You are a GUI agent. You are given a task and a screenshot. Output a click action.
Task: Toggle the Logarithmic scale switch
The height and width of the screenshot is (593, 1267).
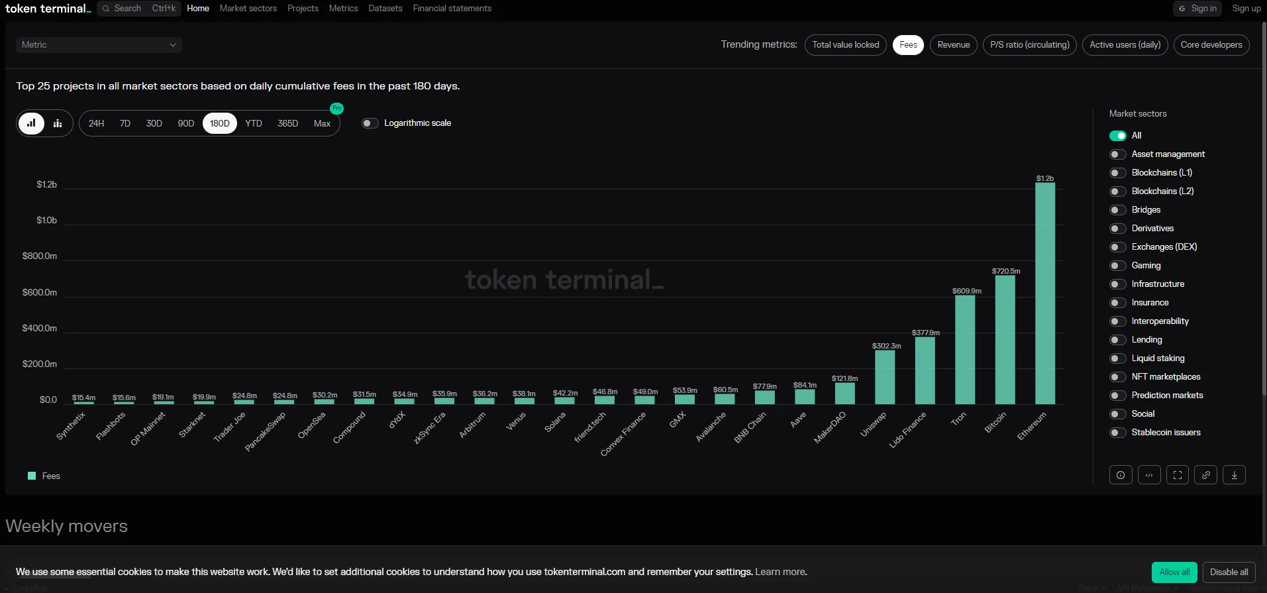point(370,123)
